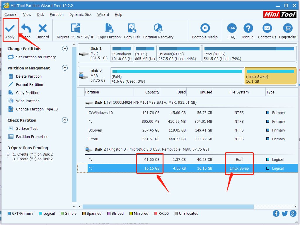Click the Undo arrow icon
Viewport: 300px width, 225px height.
click(x=26, y=28)
